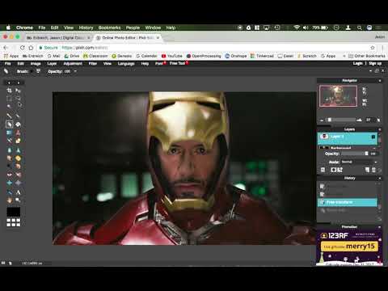Select the Move tool
Screen dimensions: 388x291
click(x=18, y=91)
